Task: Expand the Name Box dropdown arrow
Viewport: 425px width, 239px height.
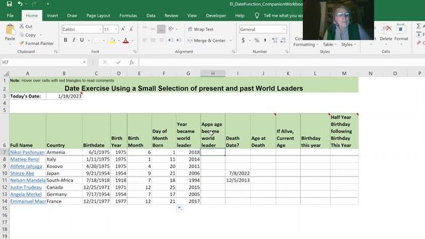Action: [x=84, y=62]
